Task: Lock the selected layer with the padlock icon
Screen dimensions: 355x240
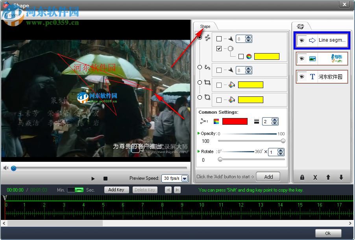Action: point(302,177)
